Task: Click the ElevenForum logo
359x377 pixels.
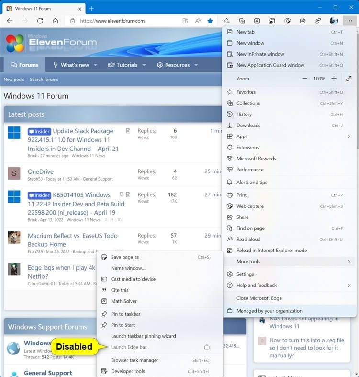Action: 51,43
